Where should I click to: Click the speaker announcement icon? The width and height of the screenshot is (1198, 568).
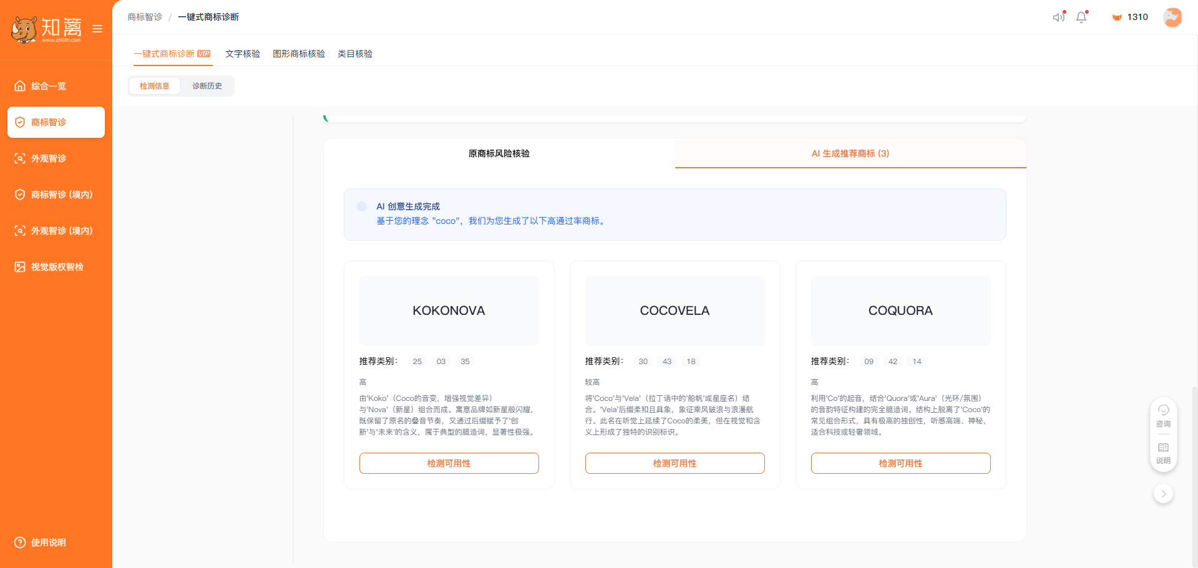[1059, 17]
